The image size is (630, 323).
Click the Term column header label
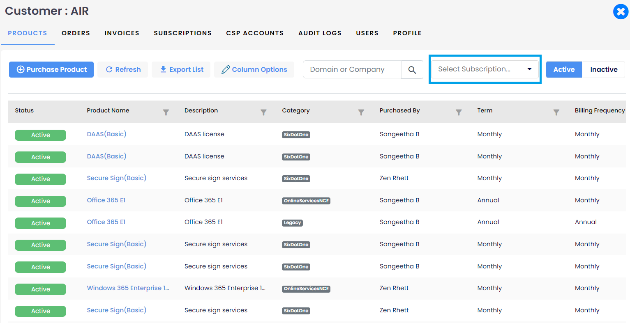(x=485, y=110)
